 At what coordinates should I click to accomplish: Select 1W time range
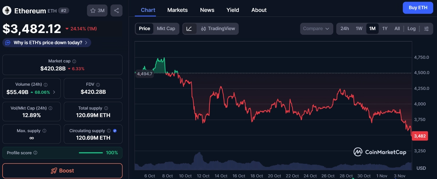click(359, 29)
